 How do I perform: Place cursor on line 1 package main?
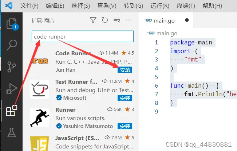(x=191, y=43)
